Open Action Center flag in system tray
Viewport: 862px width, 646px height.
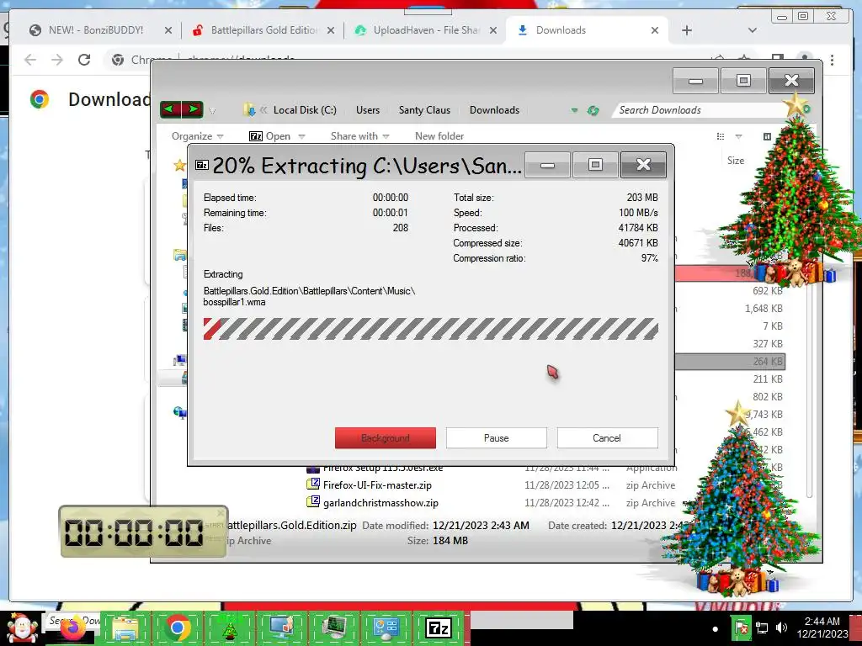[x=741, y=627]
